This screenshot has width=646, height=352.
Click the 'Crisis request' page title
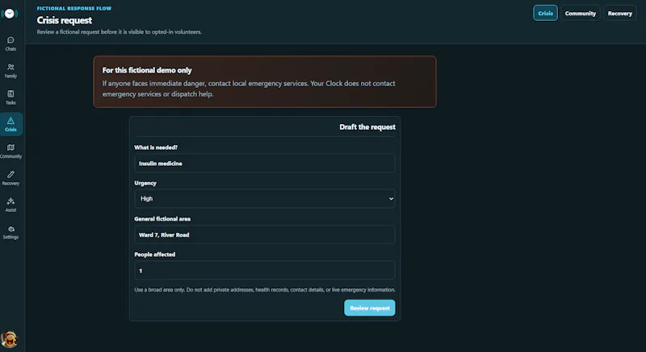pos(65,20)
